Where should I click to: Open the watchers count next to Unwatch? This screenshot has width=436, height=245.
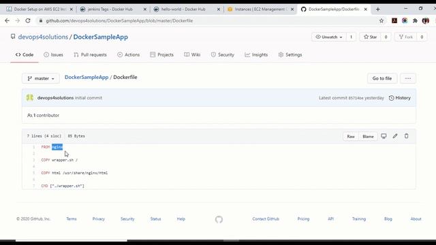[351, 37]
